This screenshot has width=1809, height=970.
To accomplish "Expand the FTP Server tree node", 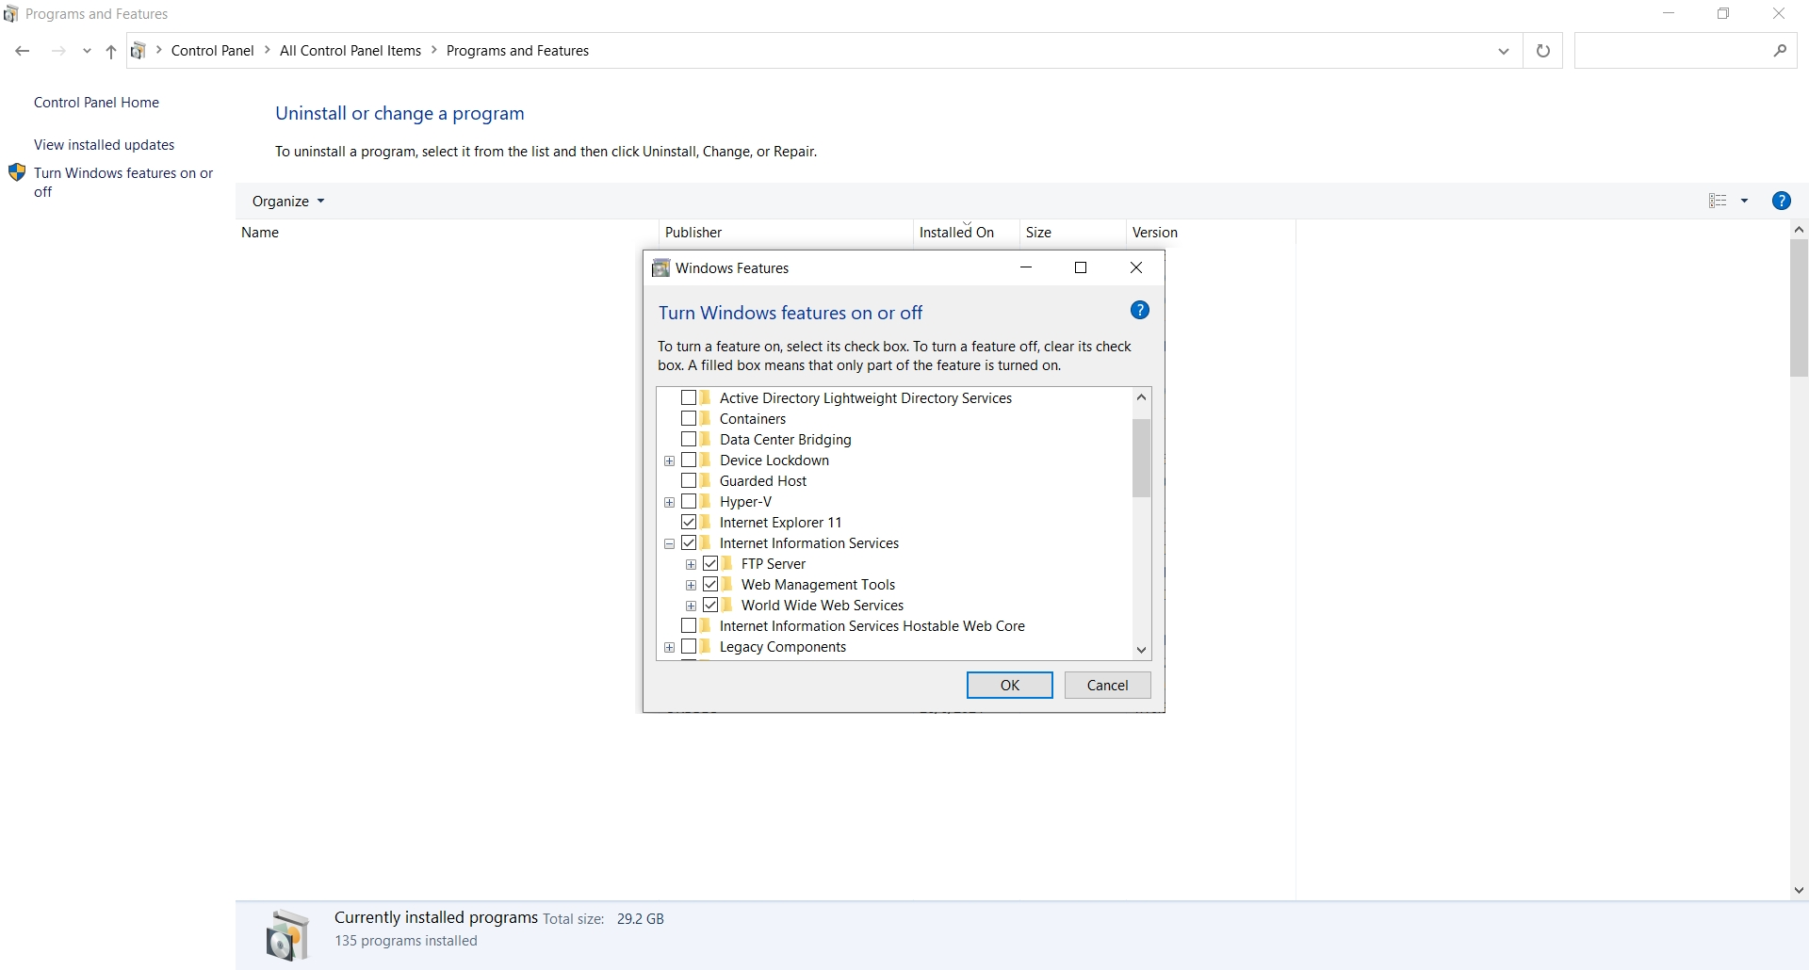I will click(691, 565).
